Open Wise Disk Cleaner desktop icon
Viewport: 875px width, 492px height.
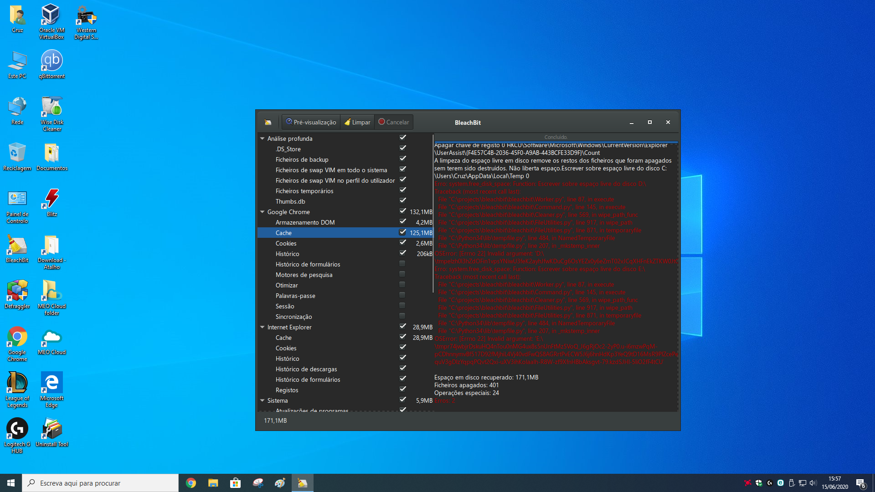52,113
